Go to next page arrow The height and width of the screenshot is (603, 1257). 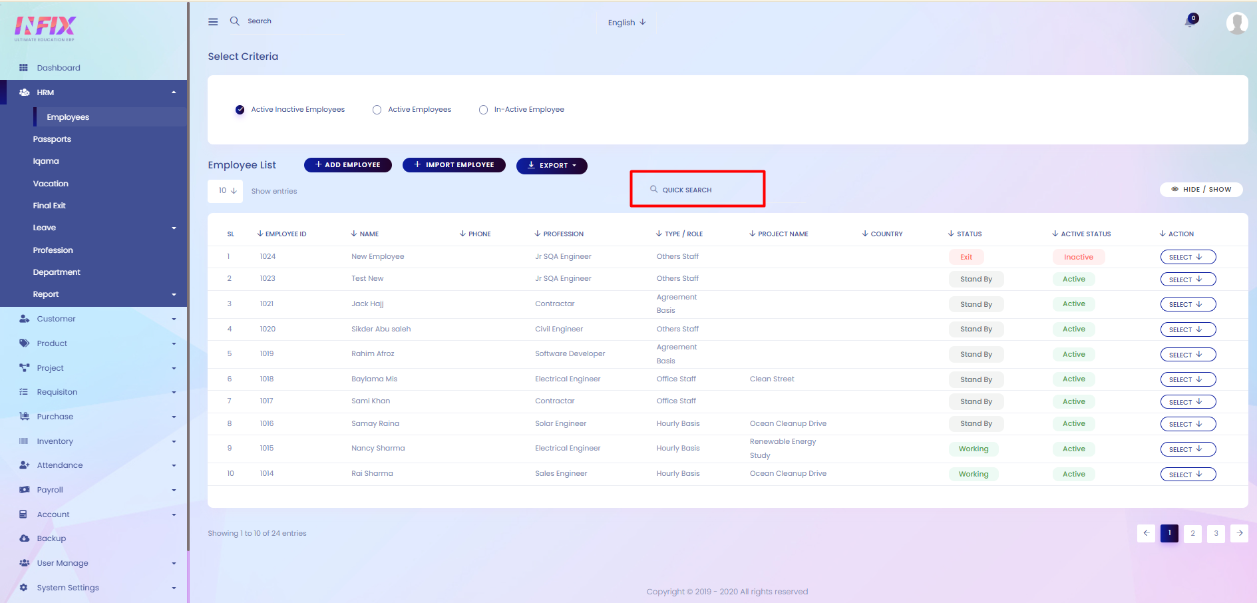point(1239,533)
